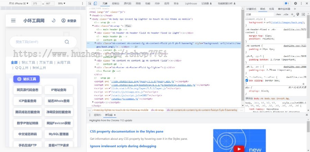Open DevTools three-dot customize menu

click(x=301, y=3)
